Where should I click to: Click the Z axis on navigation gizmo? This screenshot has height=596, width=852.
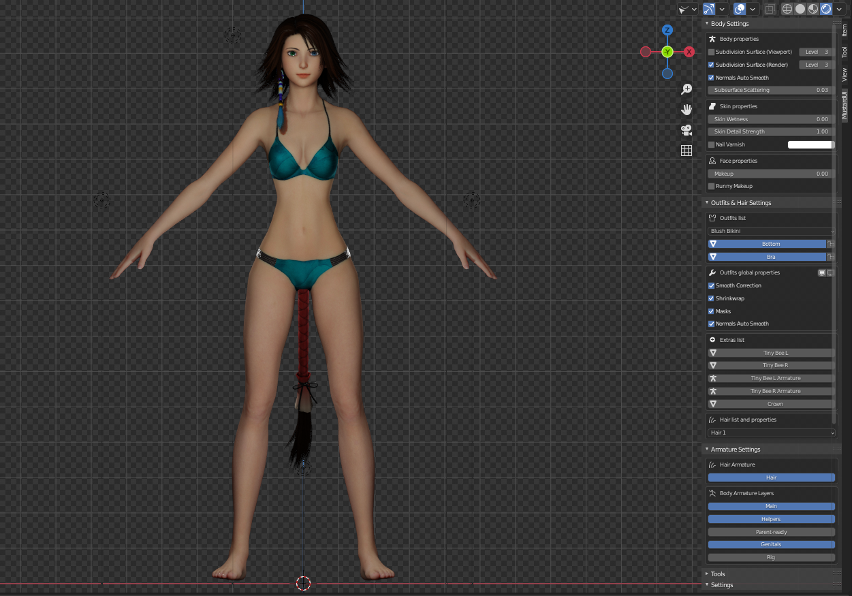667,30
